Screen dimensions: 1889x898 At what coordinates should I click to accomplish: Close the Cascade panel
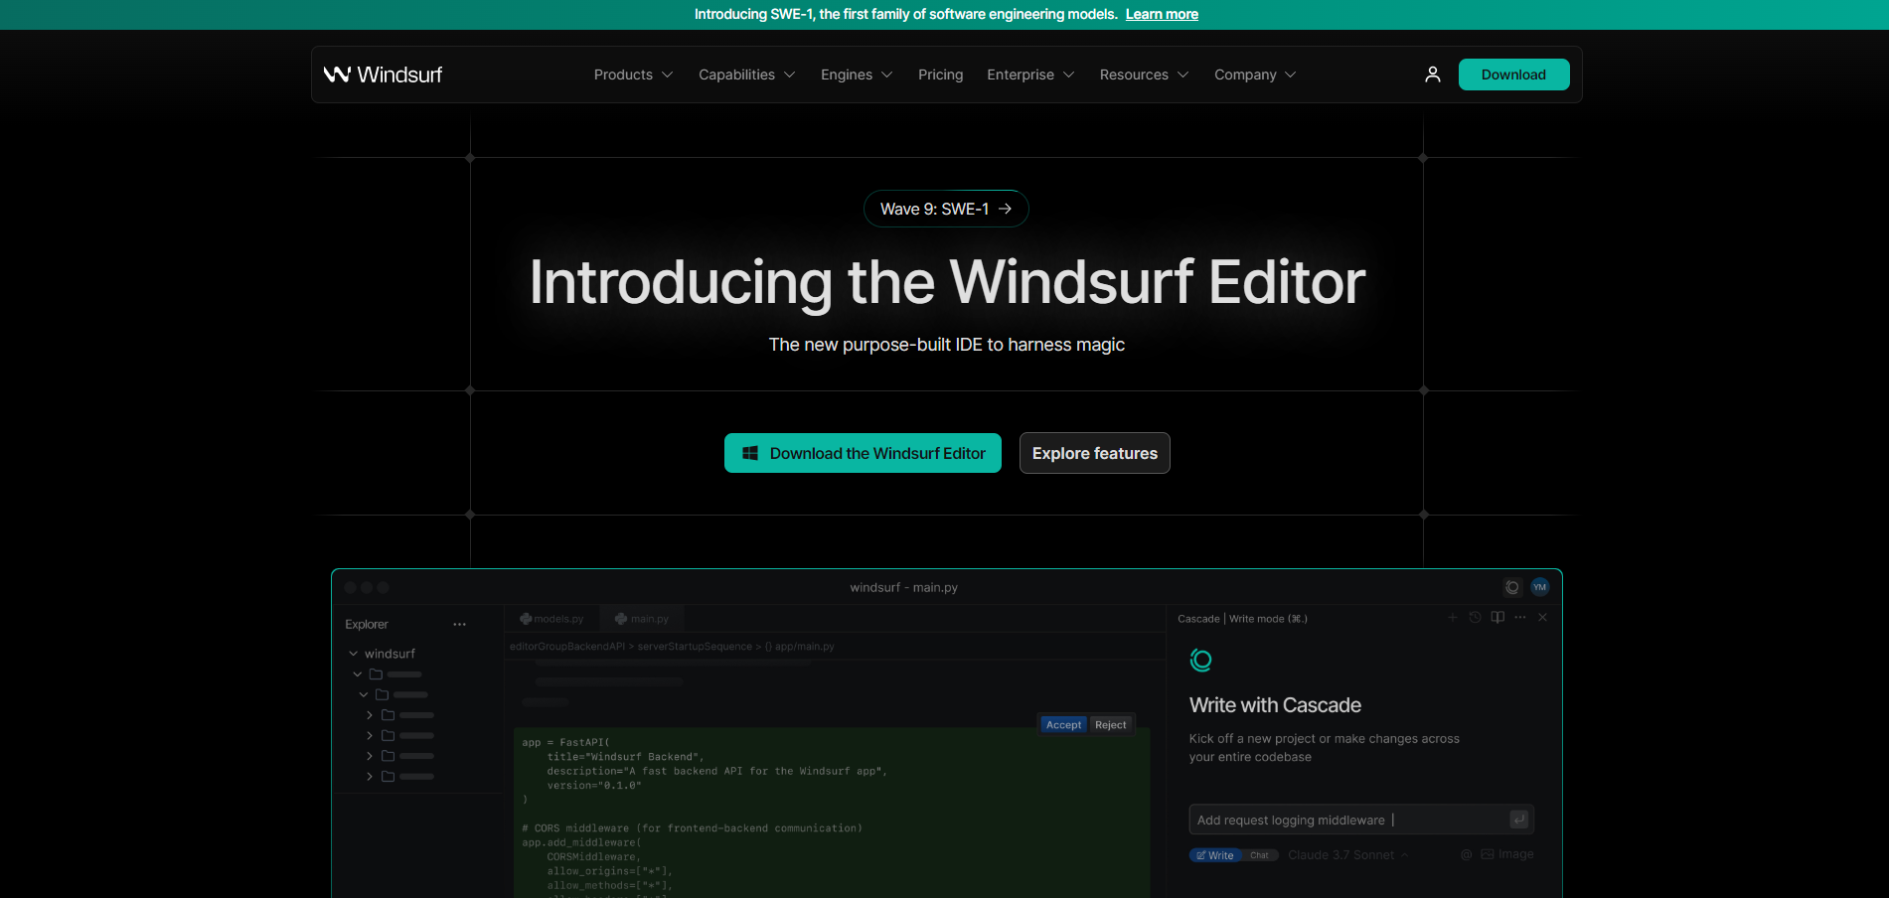1542,617
